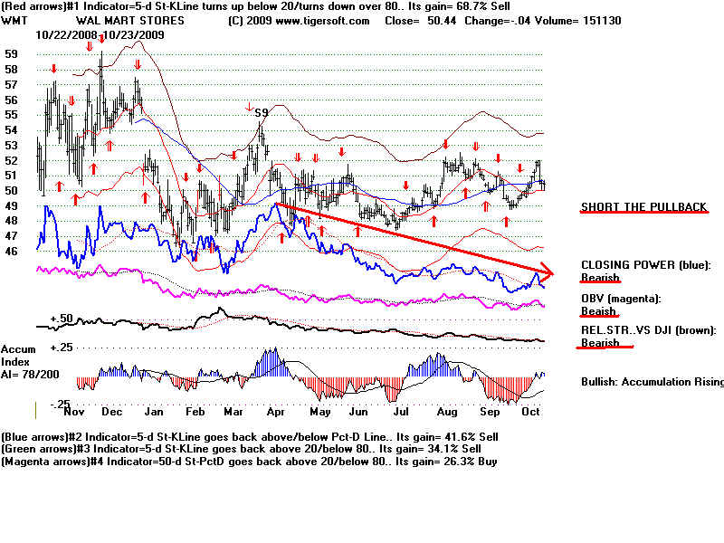724x543 pixels.
Task: Click the Nov month marker
Action: [75, 412]
